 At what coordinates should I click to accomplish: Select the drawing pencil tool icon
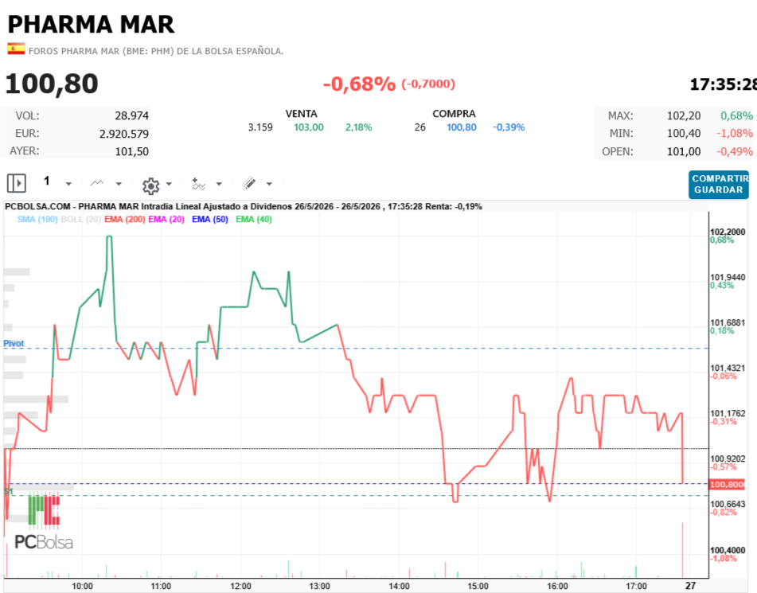pyautogui.click(x=249, y=183)
